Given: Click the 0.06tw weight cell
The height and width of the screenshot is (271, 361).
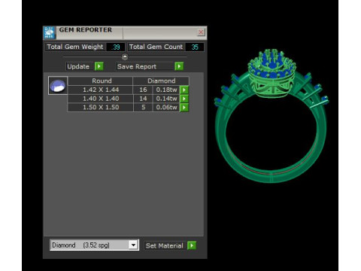Looking at the screenshot, I should (x=166, y=108).
